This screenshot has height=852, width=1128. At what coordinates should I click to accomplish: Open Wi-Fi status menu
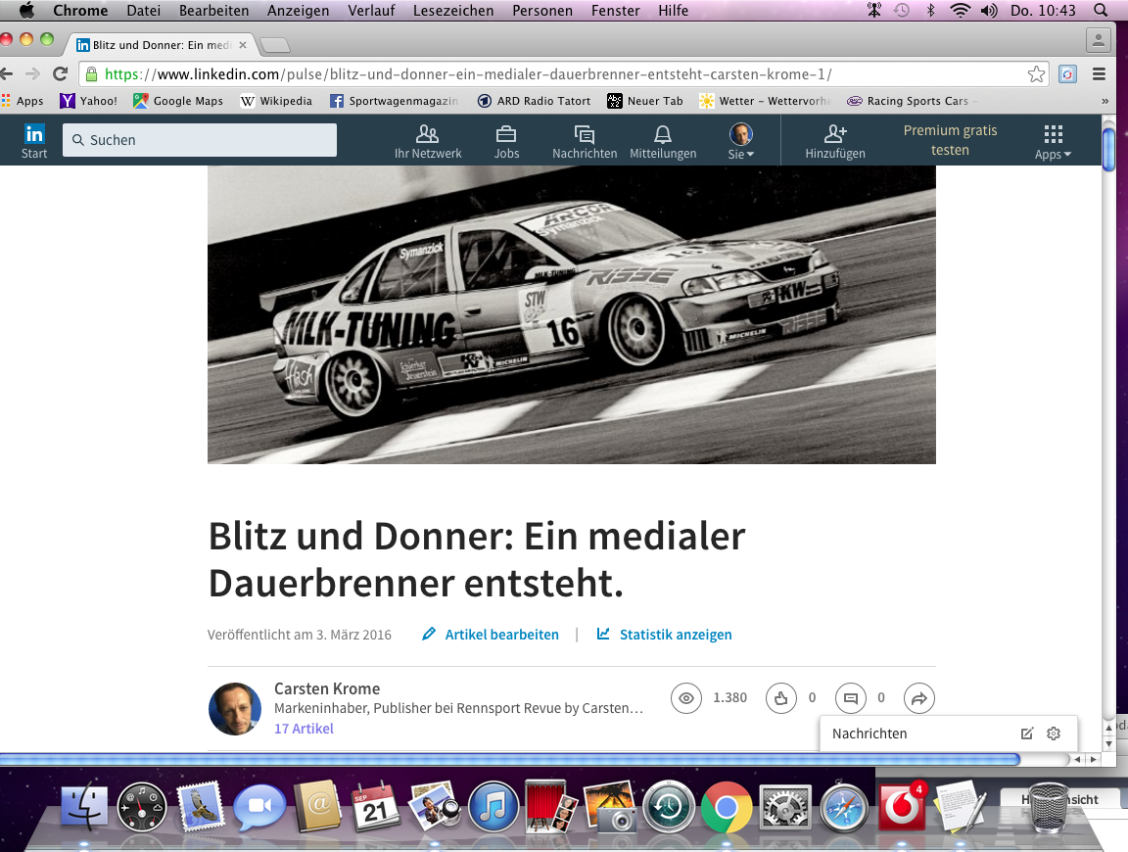(960, 10)
